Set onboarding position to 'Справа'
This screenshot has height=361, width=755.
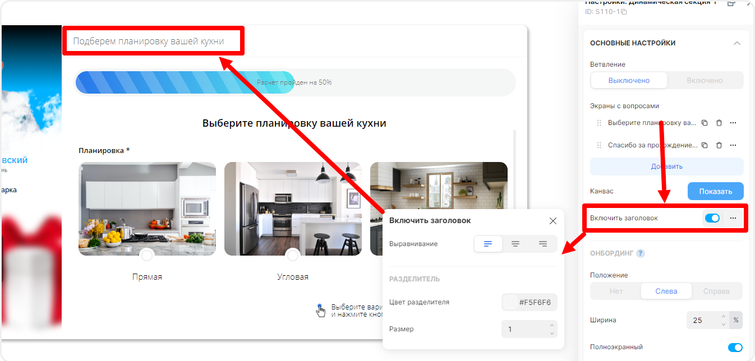(x=716, y=291)
